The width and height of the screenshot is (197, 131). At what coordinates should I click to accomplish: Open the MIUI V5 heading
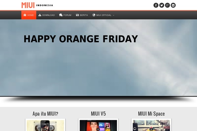pyautogui.click(x=98, y=114)
